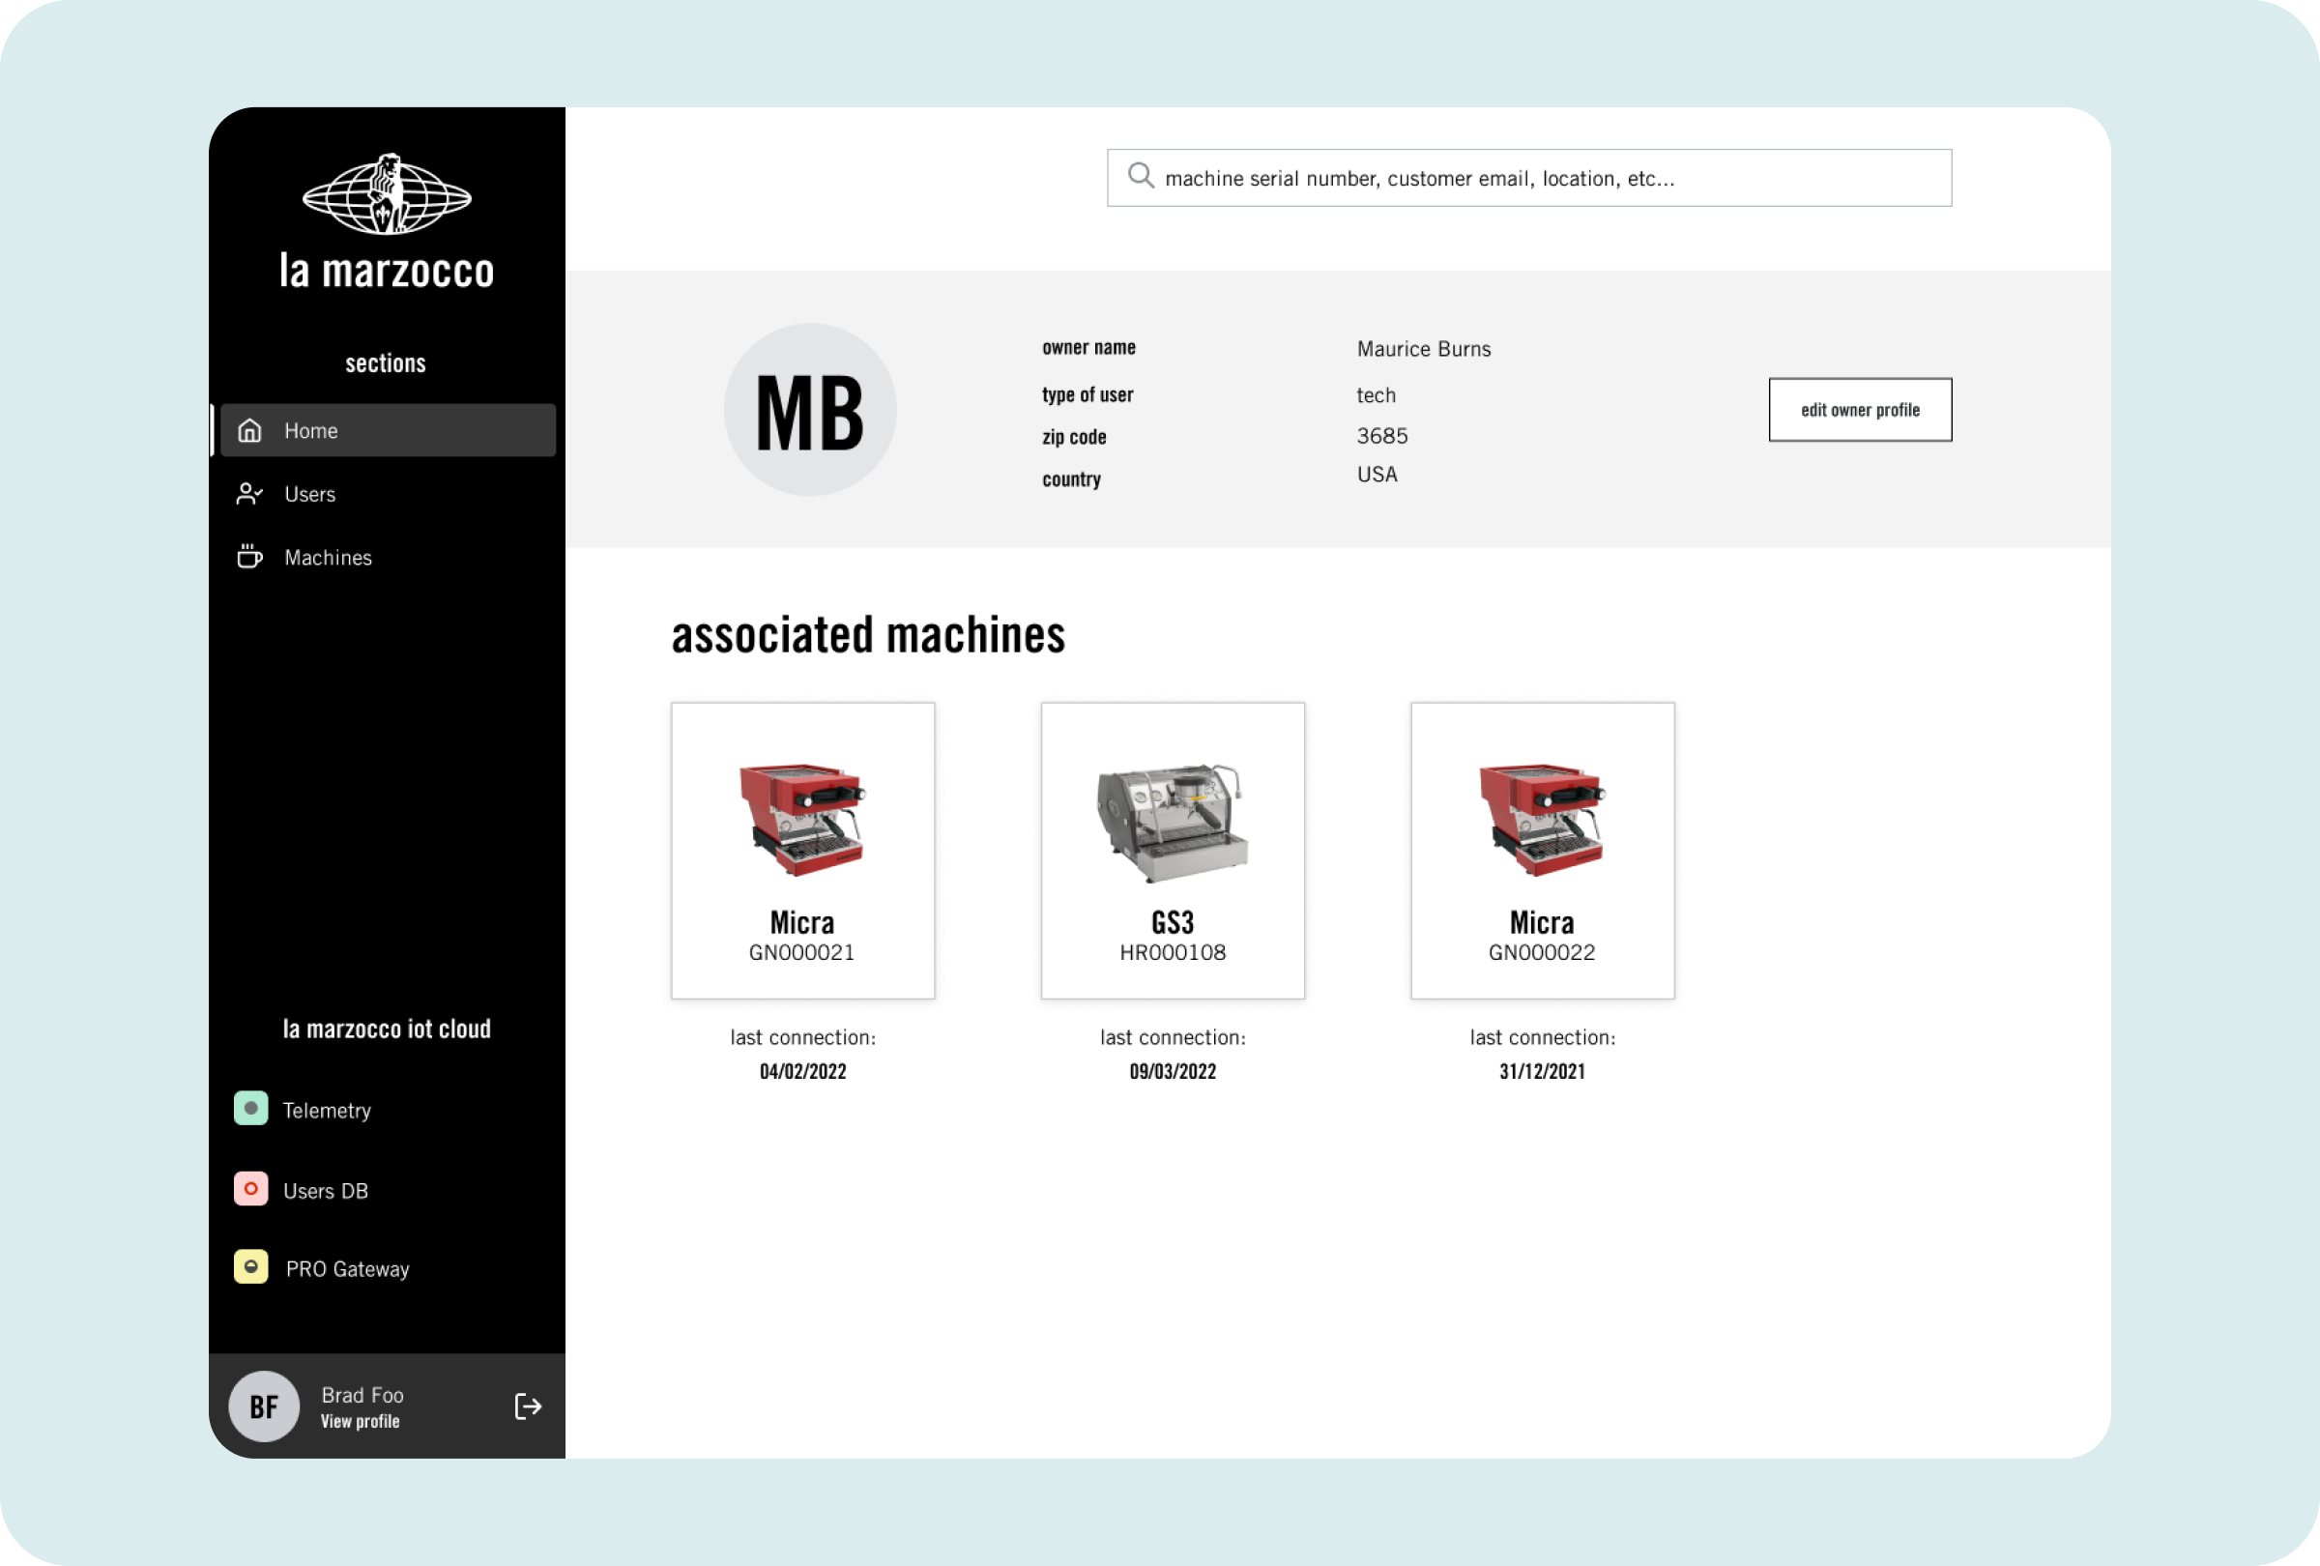The height and width of the screenshot is (1566, 2320).
Task: Open the Machines section
Action: pyautogui.click(x=388, y=557)
